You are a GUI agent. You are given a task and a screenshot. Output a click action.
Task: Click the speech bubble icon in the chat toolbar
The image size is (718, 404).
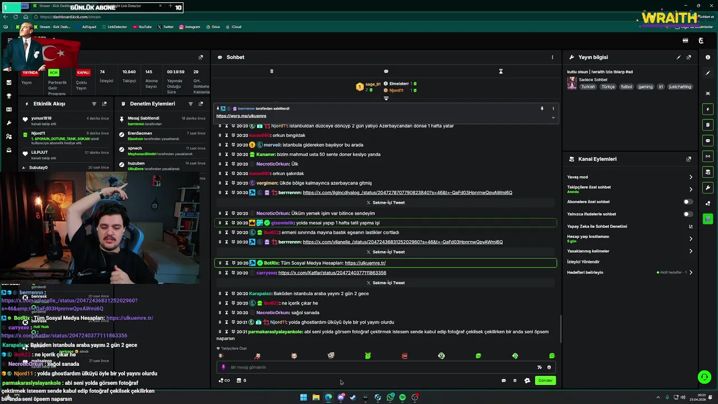coord(386,71)
